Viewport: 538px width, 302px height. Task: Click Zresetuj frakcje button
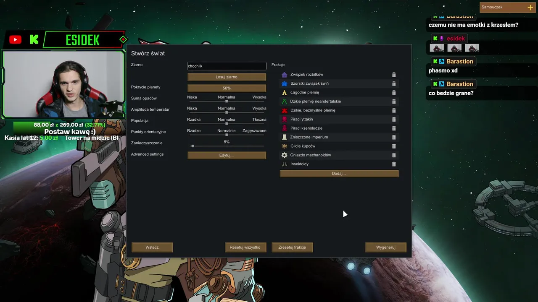click(x=292, y=247)
